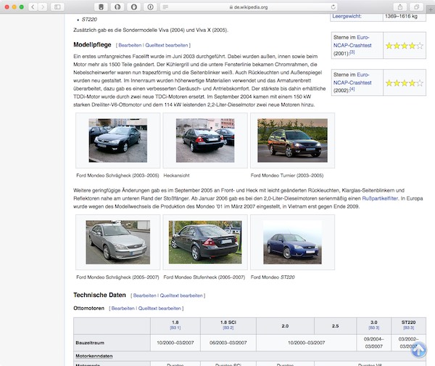Image resolution: width=435 pixels, height=366 pixels.
Task: Click the Motorkenndaten row label
Action: tap(94, 356)
